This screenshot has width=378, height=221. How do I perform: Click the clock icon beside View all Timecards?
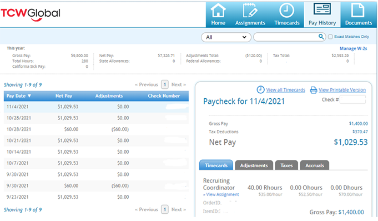[260, 90]
